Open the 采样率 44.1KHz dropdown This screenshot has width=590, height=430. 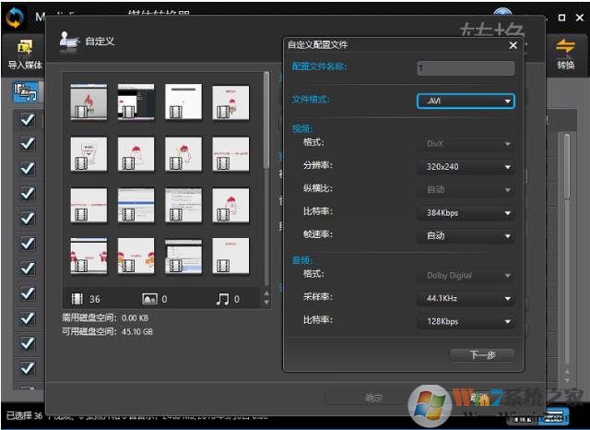click(466, 299)
